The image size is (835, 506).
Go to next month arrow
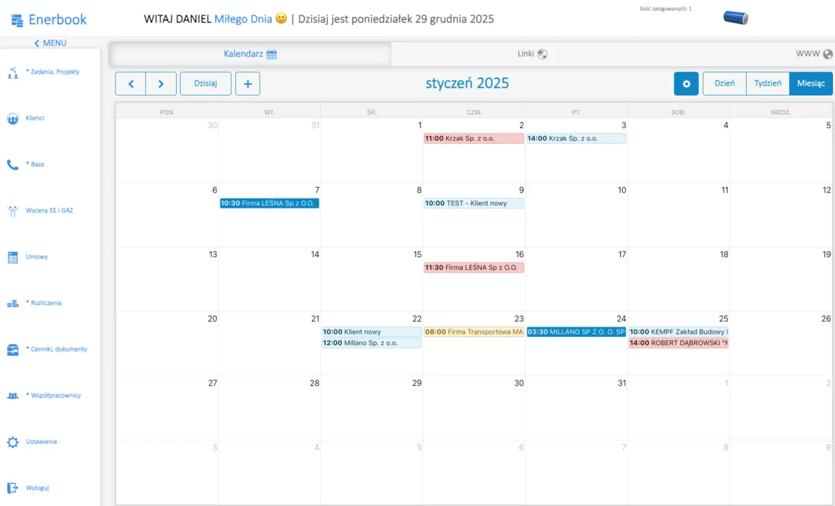(x=161, y=83)
